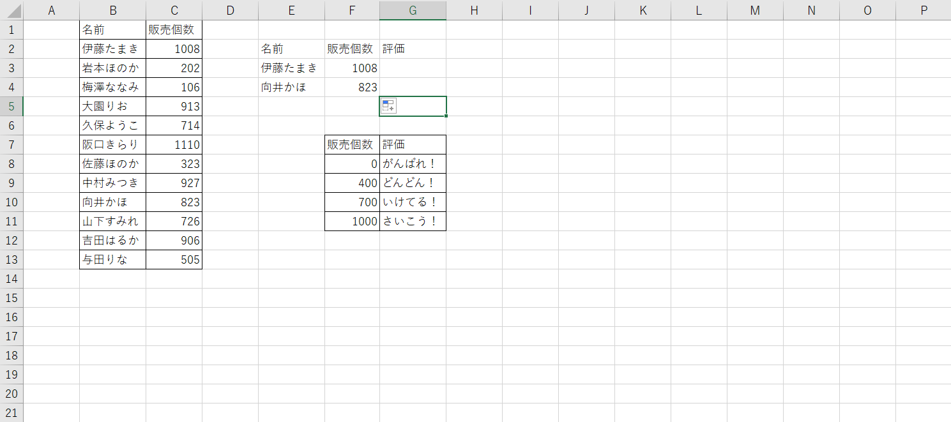Click the sales value 714
The width and height of the screenshot is (951, 422).
pos(174,126)
